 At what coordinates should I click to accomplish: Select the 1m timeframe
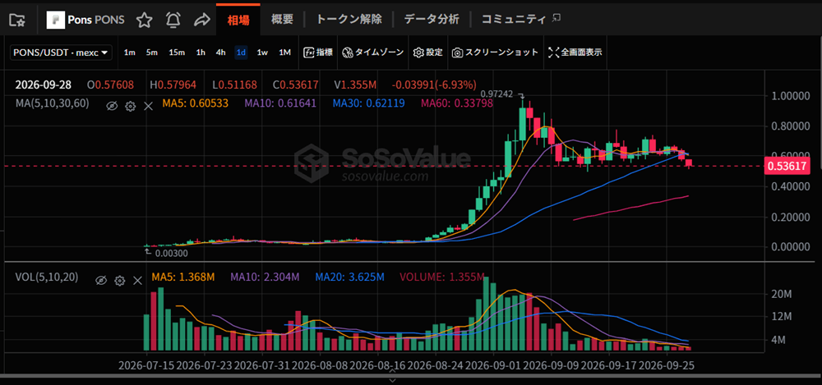click(130, 53)
